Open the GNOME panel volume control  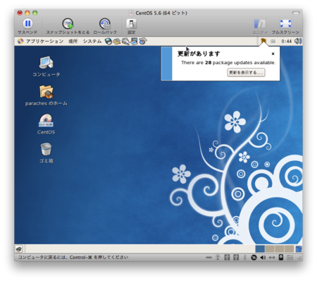[x=298, y=41]
